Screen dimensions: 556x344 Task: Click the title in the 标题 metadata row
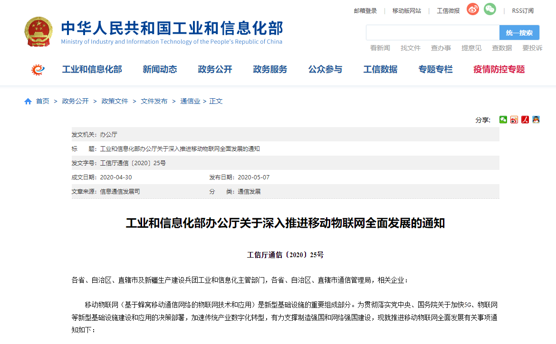(x=180, y=149)
